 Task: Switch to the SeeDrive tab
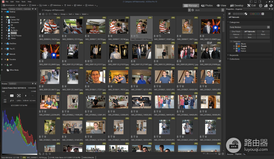pos(12,84)
